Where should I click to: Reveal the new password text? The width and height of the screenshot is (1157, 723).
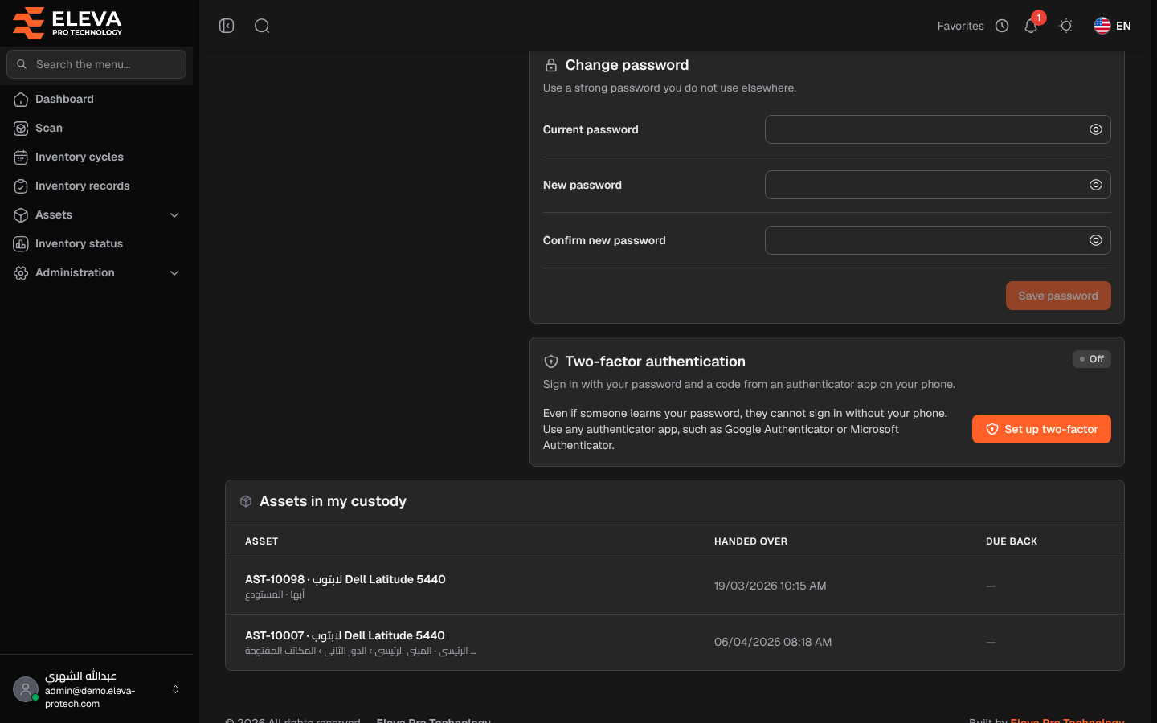[x=1095, y=185]
